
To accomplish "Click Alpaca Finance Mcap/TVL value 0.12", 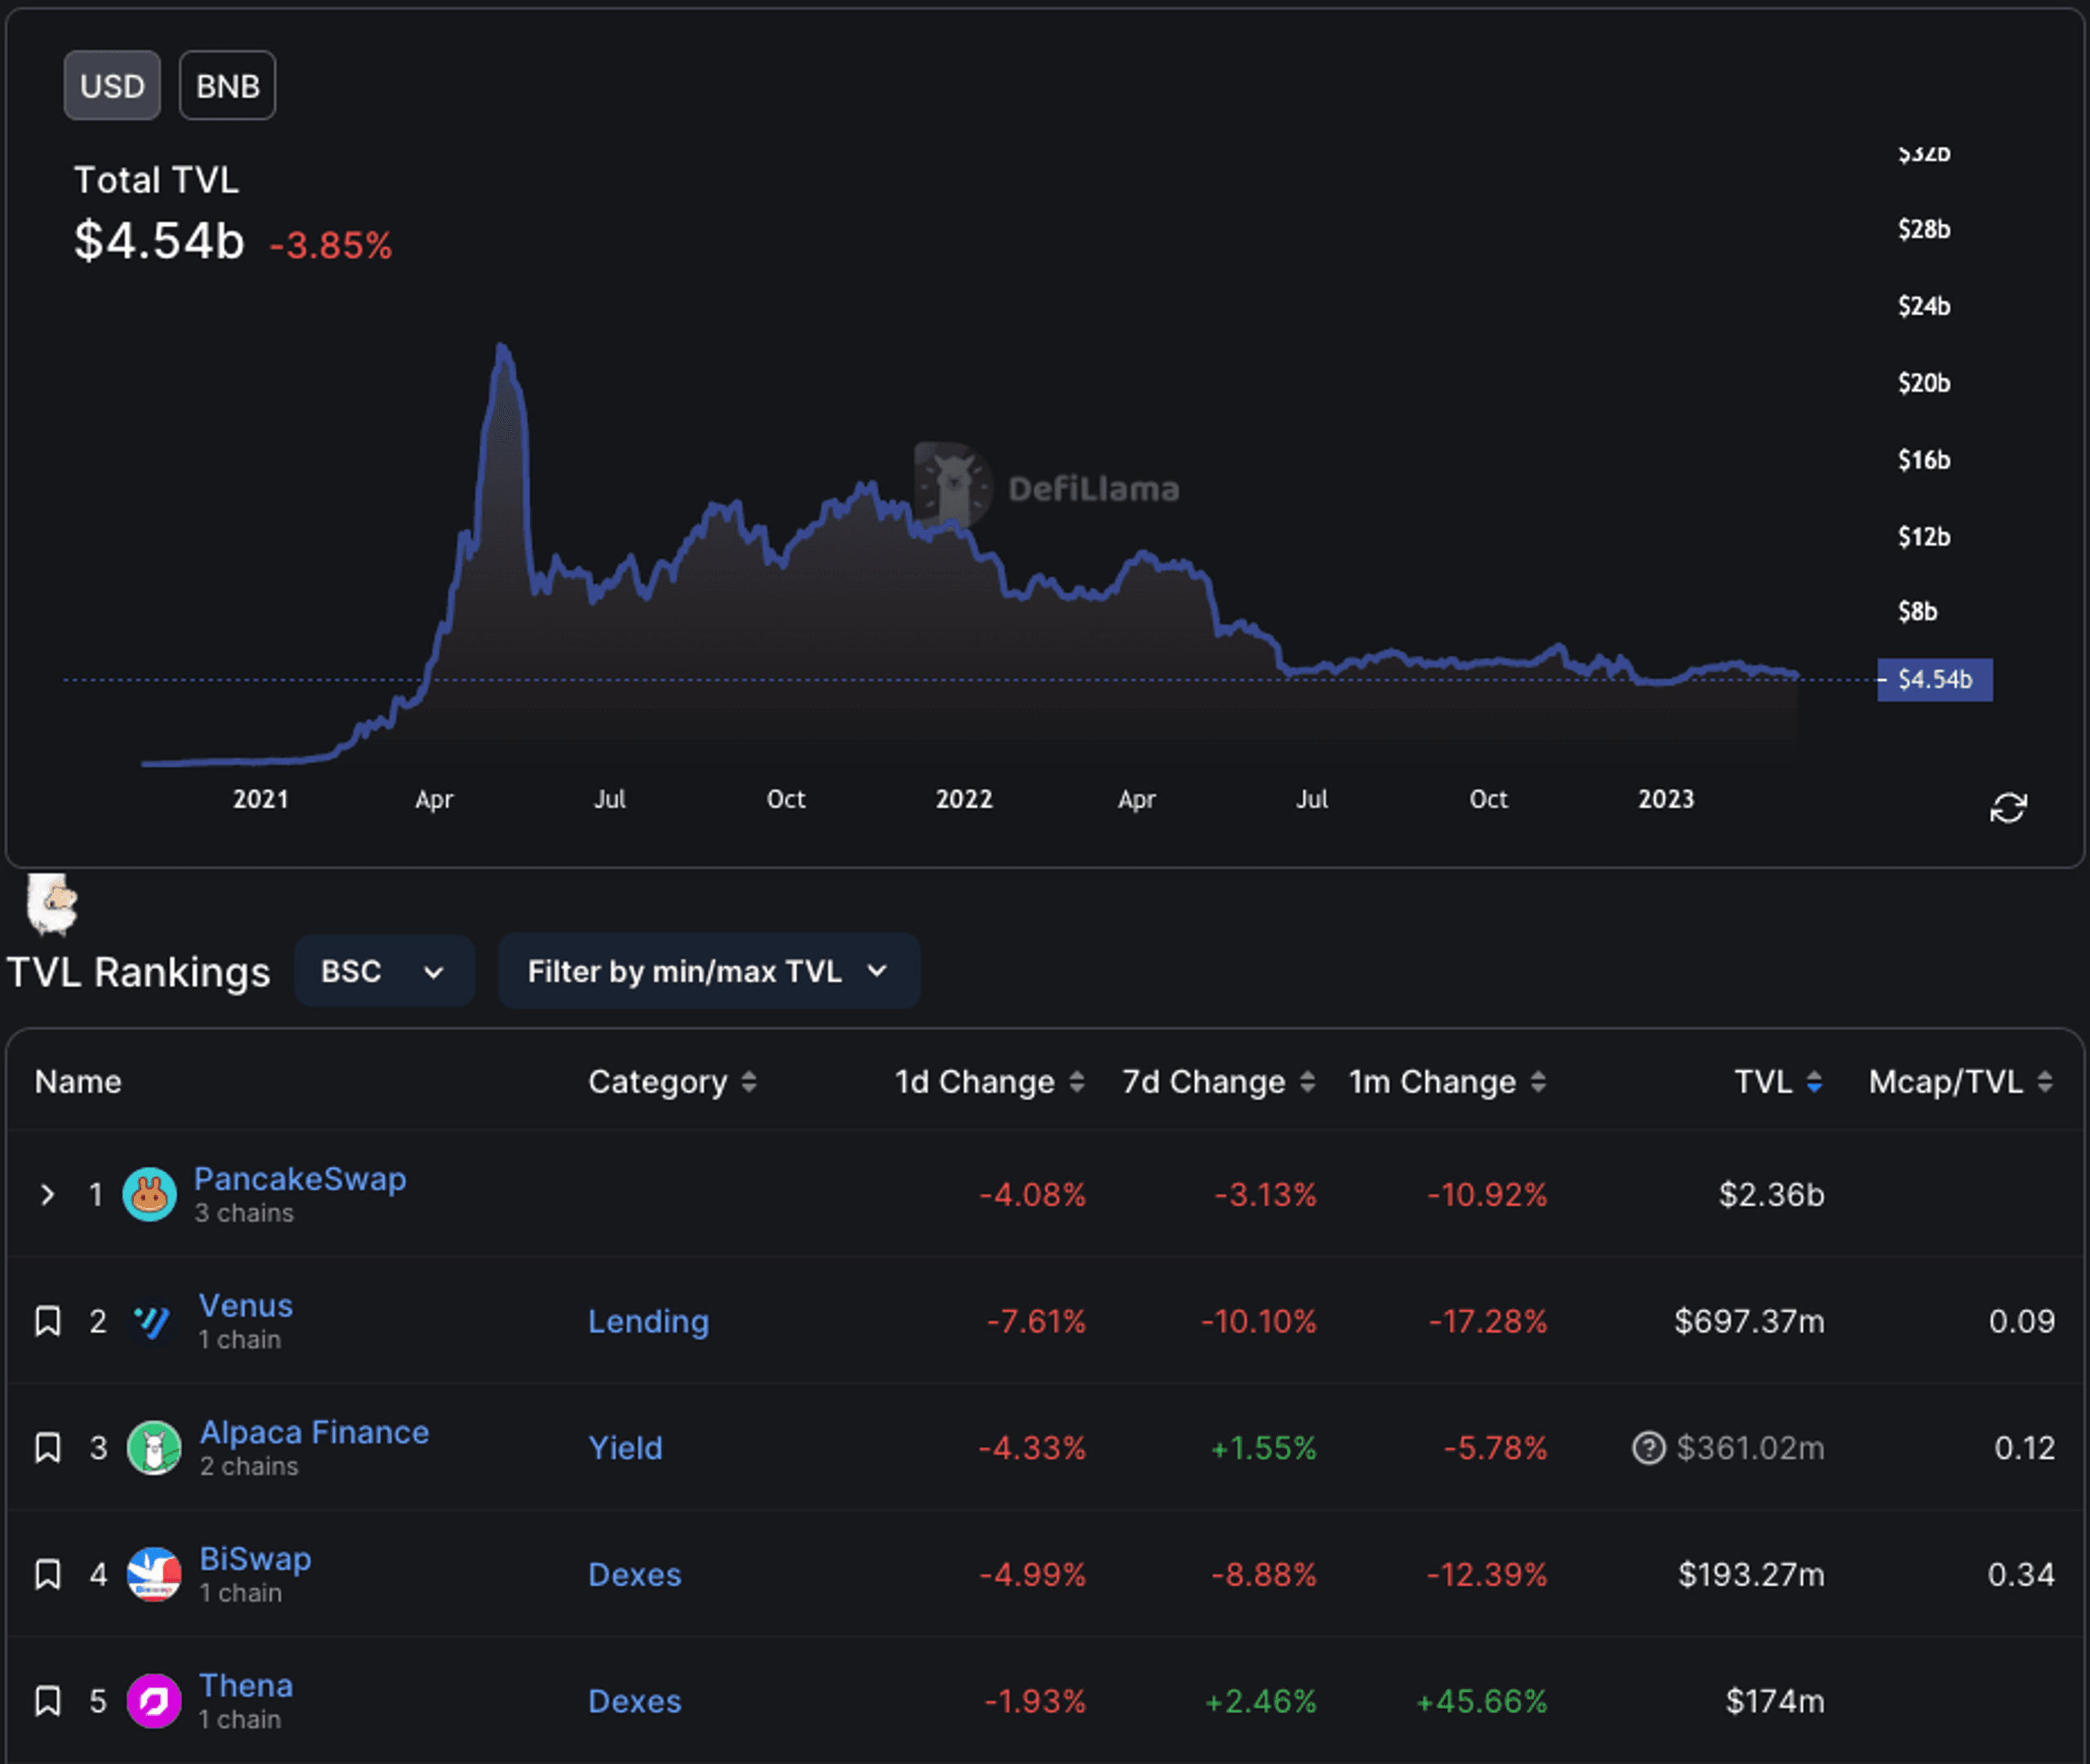I will coord(2024,1448).
